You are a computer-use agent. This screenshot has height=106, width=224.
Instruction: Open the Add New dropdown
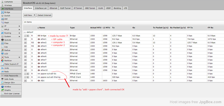click(30, 15)
